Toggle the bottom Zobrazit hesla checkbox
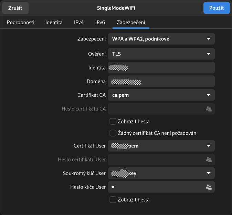 tap(113, 200)
